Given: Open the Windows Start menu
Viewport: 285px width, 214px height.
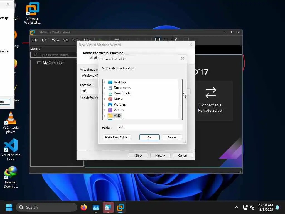Looking at the screenshot, I should tap(9, 207).
